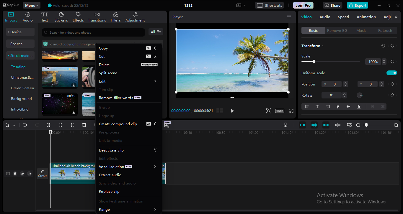Click the Cover thumbnail on the timeline

(42, 174)
